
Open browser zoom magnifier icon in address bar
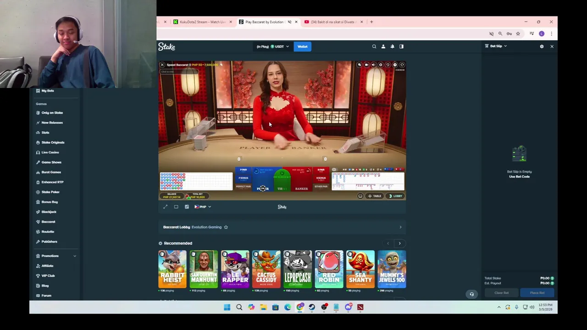(x=500, y=33)
